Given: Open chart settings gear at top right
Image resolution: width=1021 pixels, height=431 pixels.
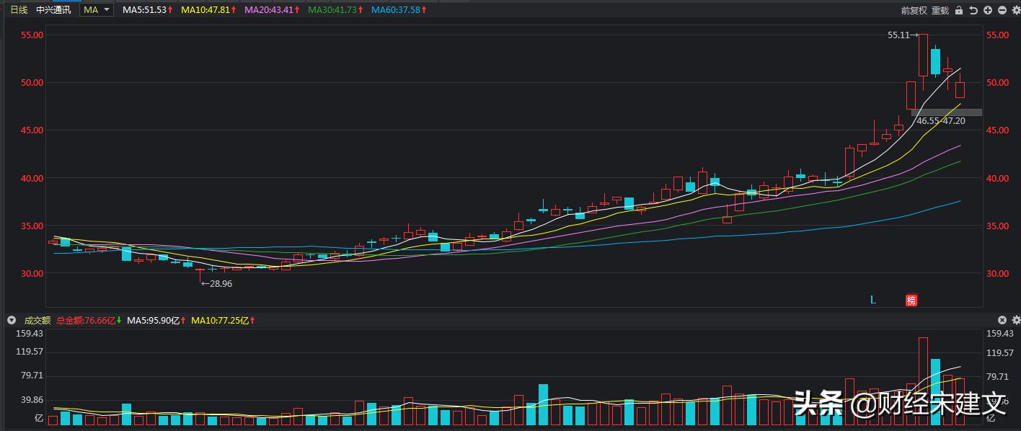Looking at the screenshot, I should coord(1015,10).
